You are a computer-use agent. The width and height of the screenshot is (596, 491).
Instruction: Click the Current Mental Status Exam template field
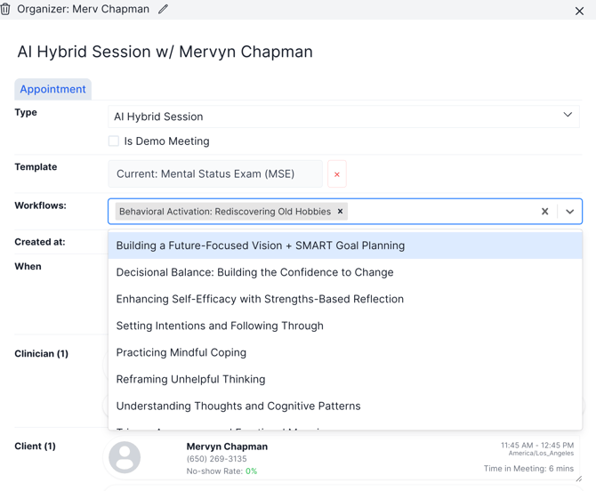tap(215, 174)
